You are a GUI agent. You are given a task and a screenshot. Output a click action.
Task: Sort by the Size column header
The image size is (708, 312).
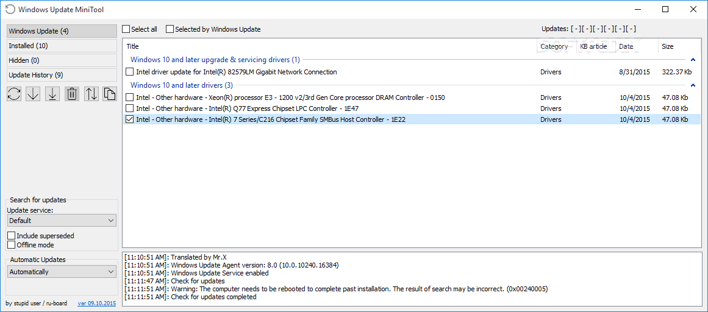pos(667,46)
